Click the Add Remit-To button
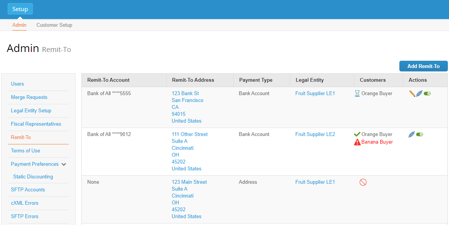449x225 pixels. pos(423,66)
